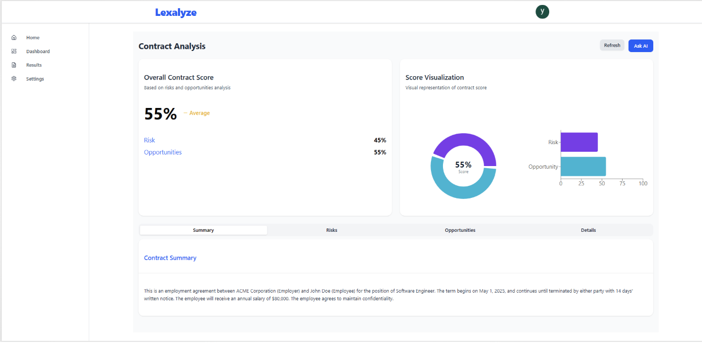
Task: Switch to the Risks tab
Action: pyautogui.click(x=331, y=230)
